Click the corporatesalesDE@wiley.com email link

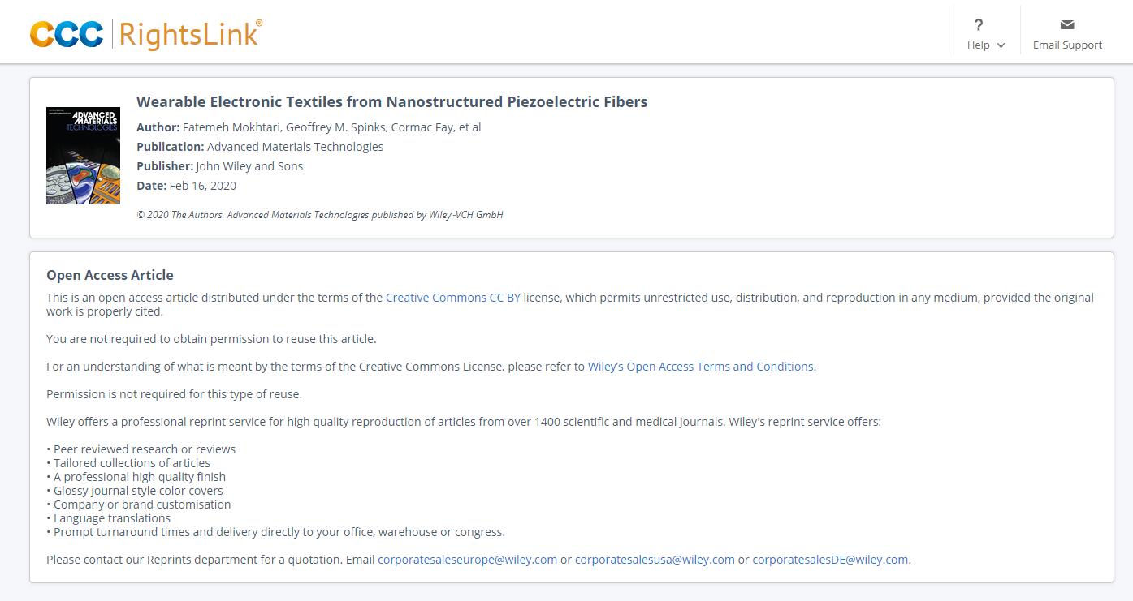(830, 560)
